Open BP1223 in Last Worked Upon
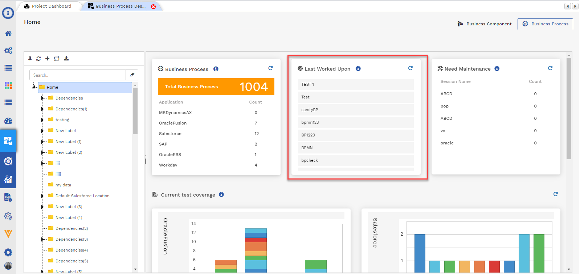Screen dimensions: 580x274 [356, 135]
